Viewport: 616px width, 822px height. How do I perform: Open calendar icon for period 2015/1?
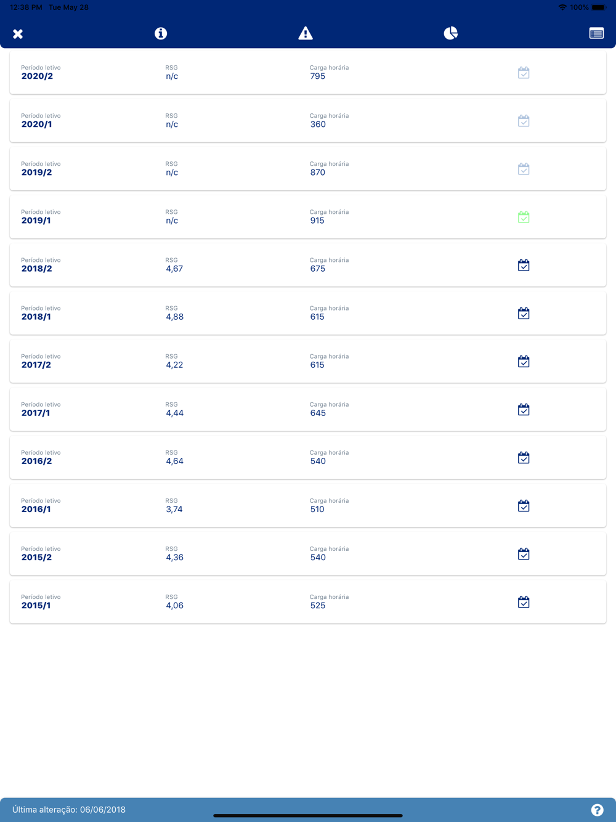(x=524, y=601)
